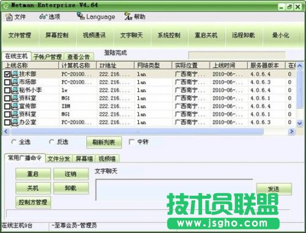Image resolution: width=306 pixels, height=233 pixels.
Task: Sort by the IP地址 column header
Action: point(115,65)
